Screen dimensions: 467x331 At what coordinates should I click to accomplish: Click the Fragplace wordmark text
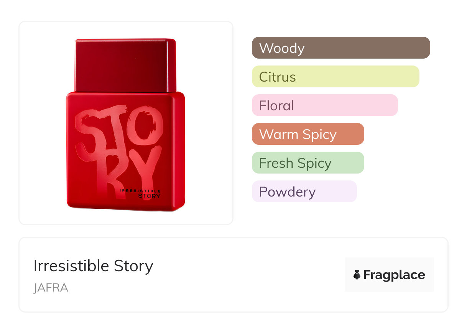click(394, 275)
